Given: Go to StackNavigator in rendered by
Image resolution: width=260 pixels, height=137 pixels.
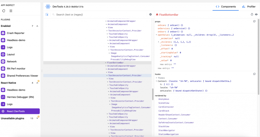Looking at the screenshot, I should tap(167, 130).
